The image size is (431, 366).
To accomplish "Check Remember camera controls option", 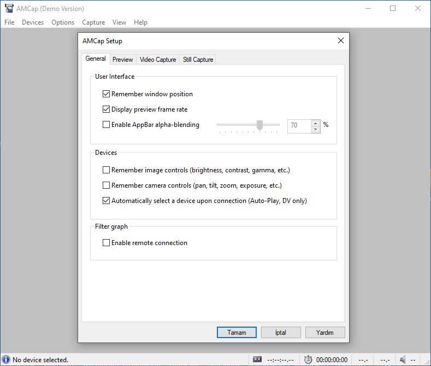I will click(106, 185).
